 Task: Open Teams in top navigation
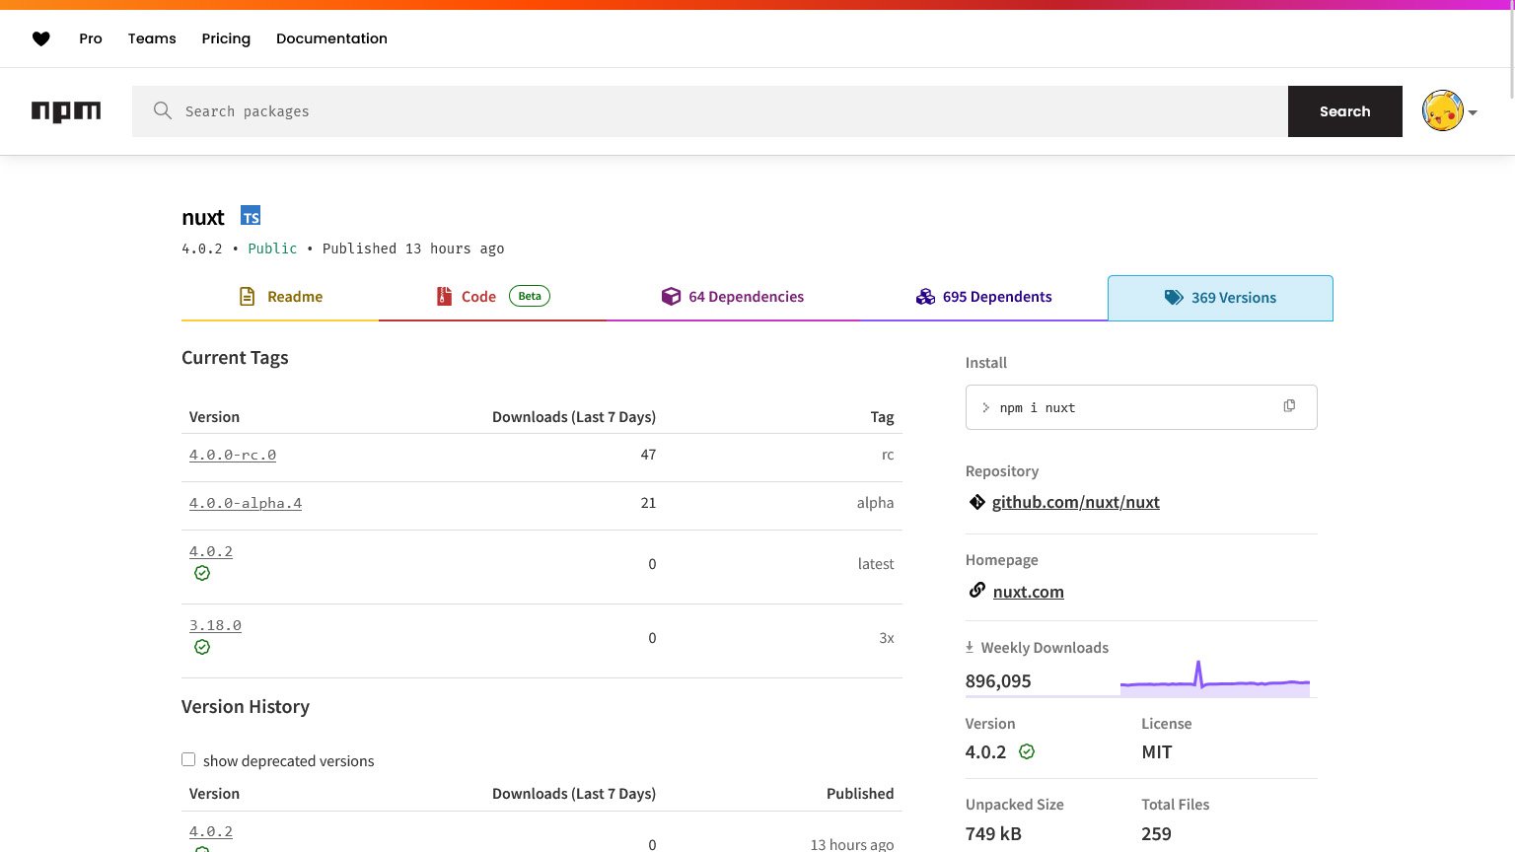point(152,38)
